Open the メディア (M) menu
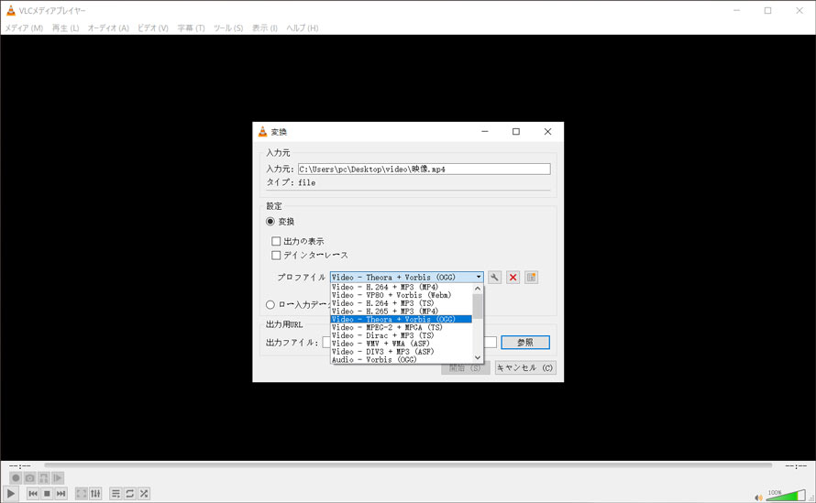 pyautogui.click(x=24, y=27)
